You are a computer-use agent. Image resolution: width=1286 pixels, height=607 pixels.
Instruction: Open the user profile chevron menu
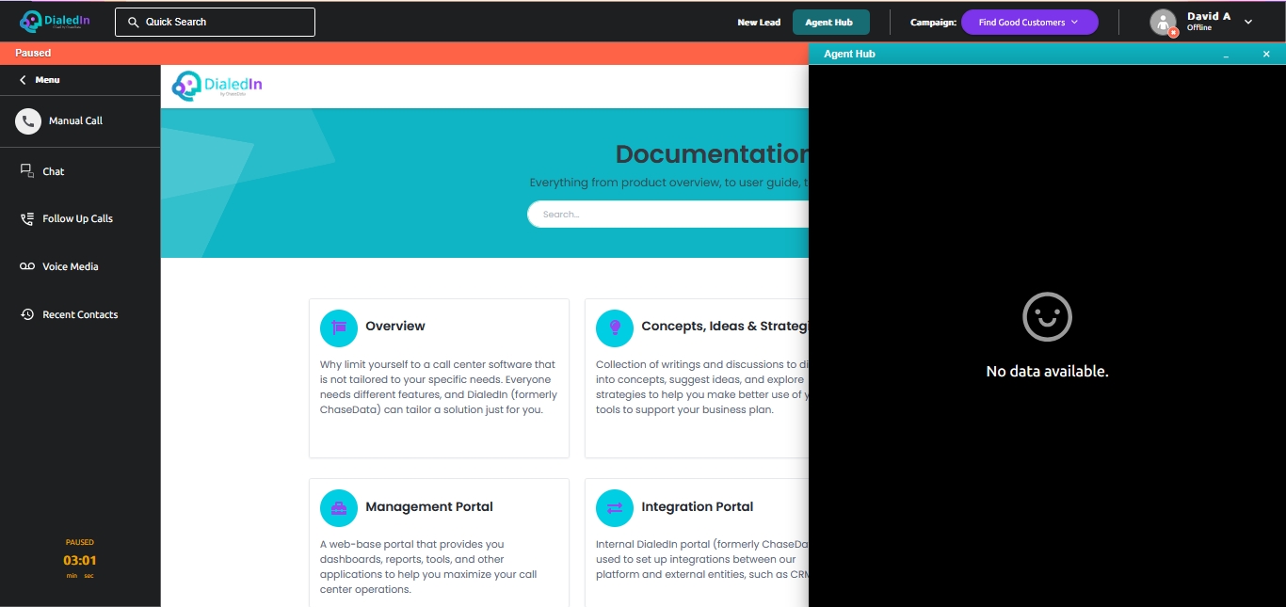pyautogui.click(x=1248, y=22)
